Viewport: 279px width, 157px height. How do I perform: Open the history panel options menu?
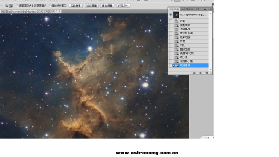pos(210,9)
